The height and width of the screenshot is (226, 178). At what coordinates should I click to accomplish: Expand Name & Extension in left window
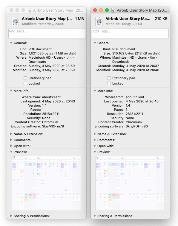11,134
